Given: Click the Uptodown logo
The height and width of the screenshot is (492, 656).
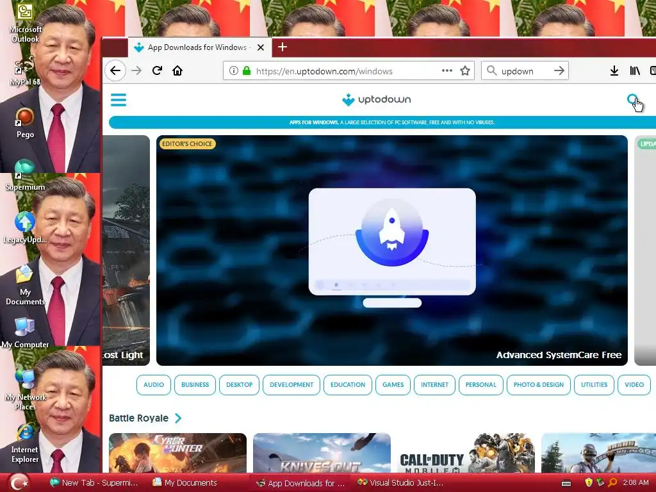Looking at the screenshot, I should [x=376, y=99].
